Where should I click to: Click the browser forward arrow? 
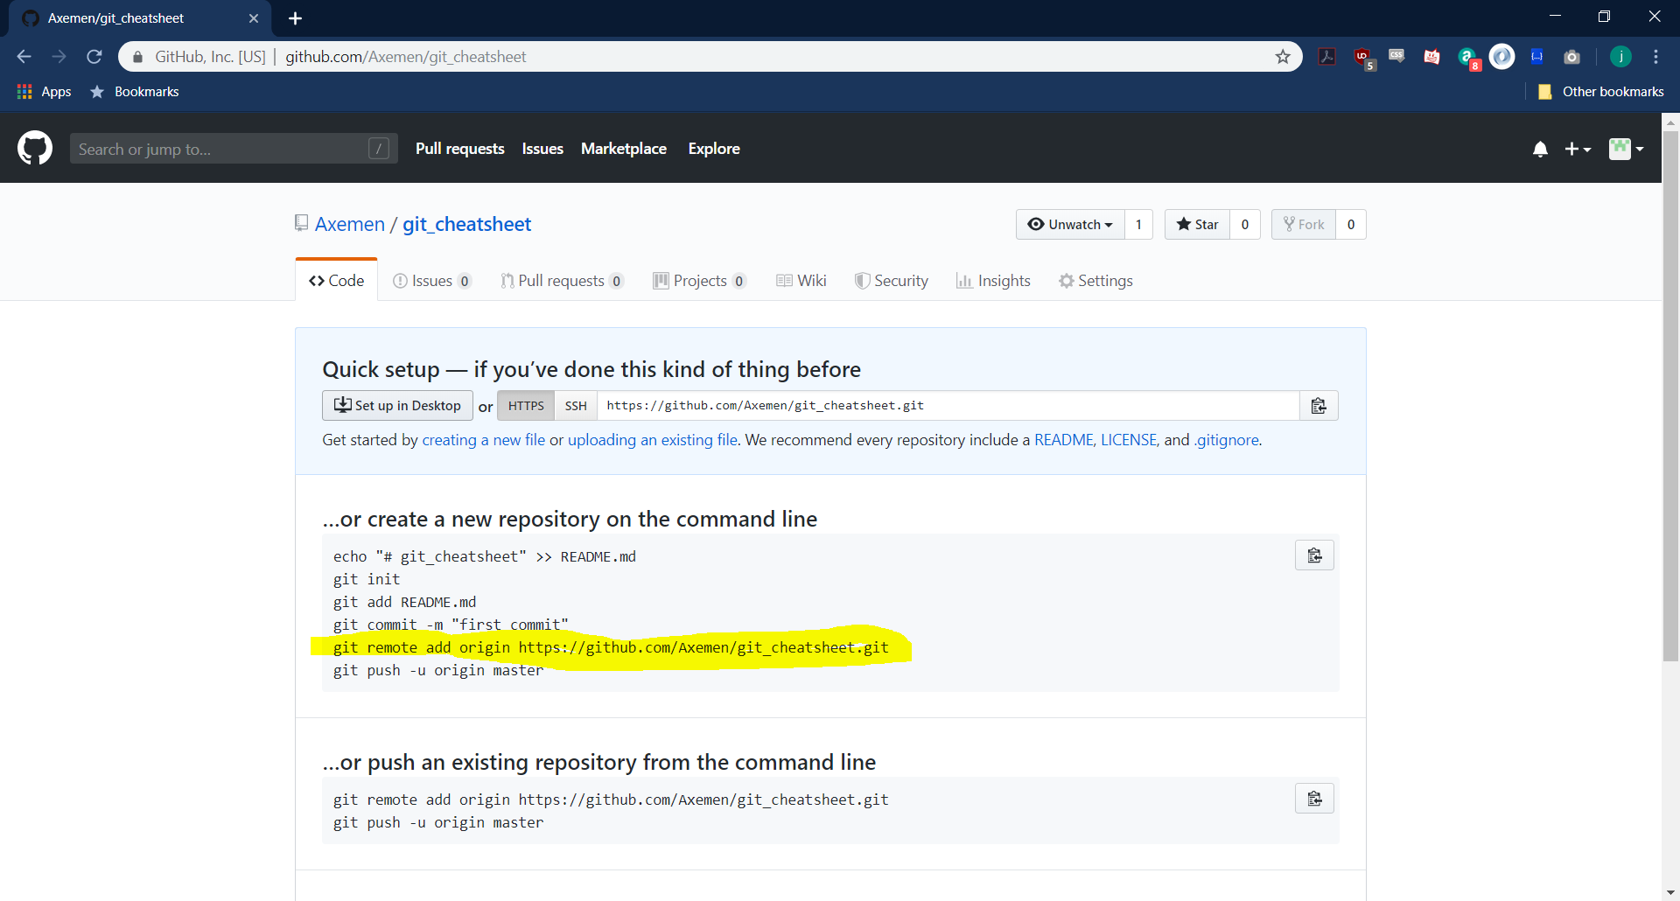(59, 57)
